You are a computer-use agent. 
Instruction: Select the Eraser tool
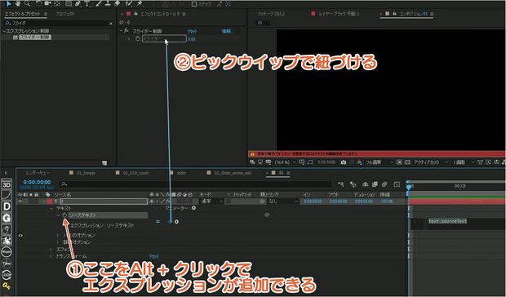(x=118, y=3)
